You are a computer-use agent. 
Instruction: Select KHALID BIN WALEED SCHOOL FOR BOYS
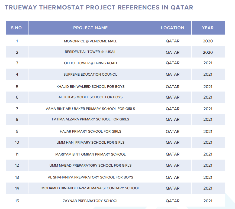point(90,87)
